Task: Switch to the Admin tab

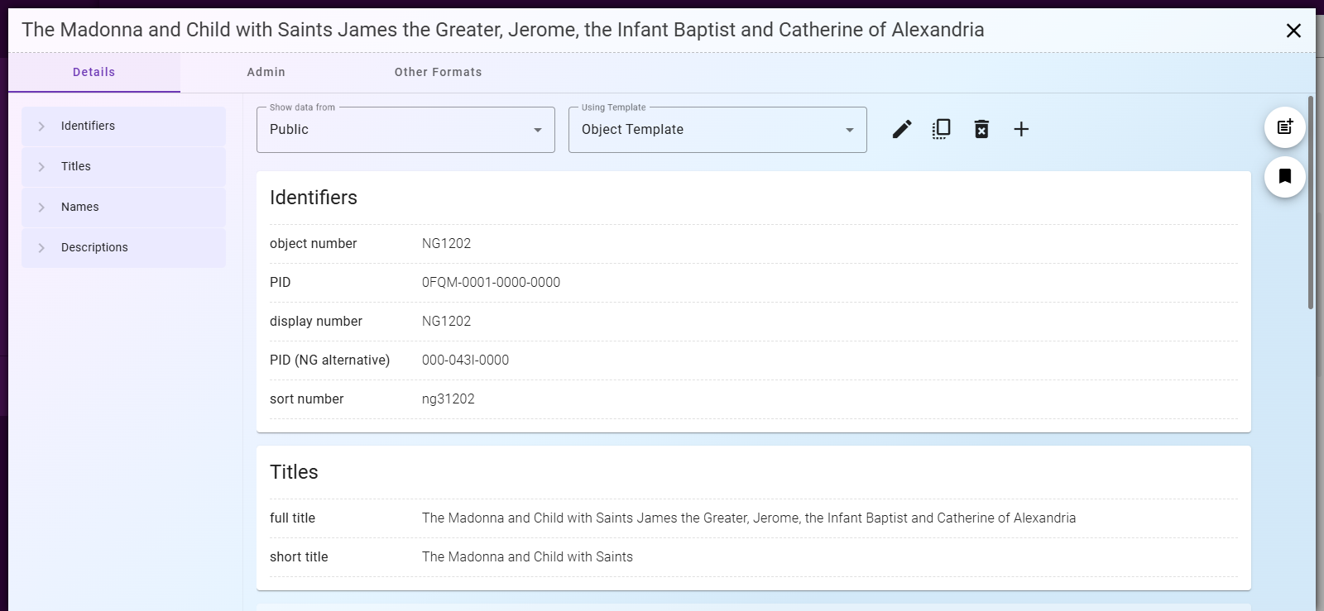Action: point(266,72)
